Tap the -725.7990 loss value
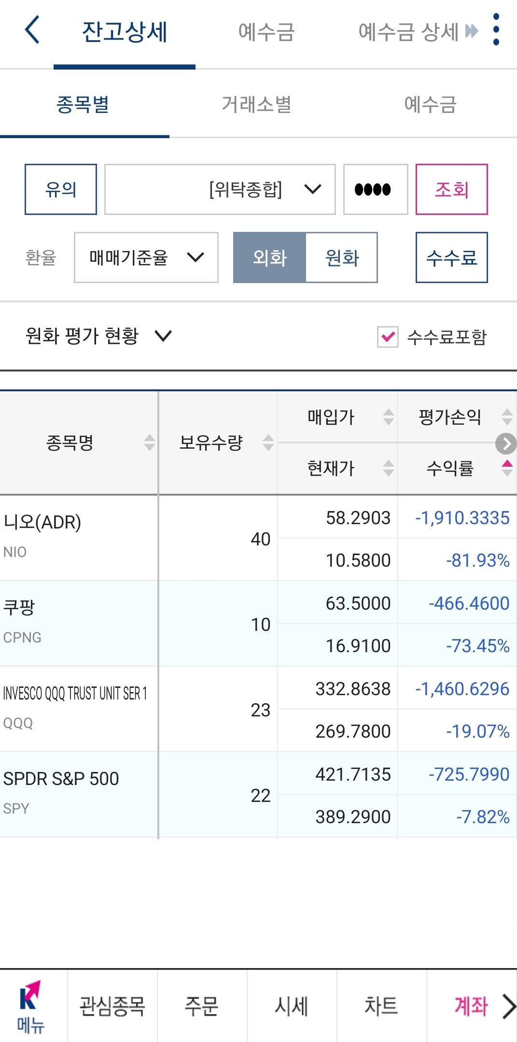Screen dimensions: 517x1042 [x=469, y=774]
